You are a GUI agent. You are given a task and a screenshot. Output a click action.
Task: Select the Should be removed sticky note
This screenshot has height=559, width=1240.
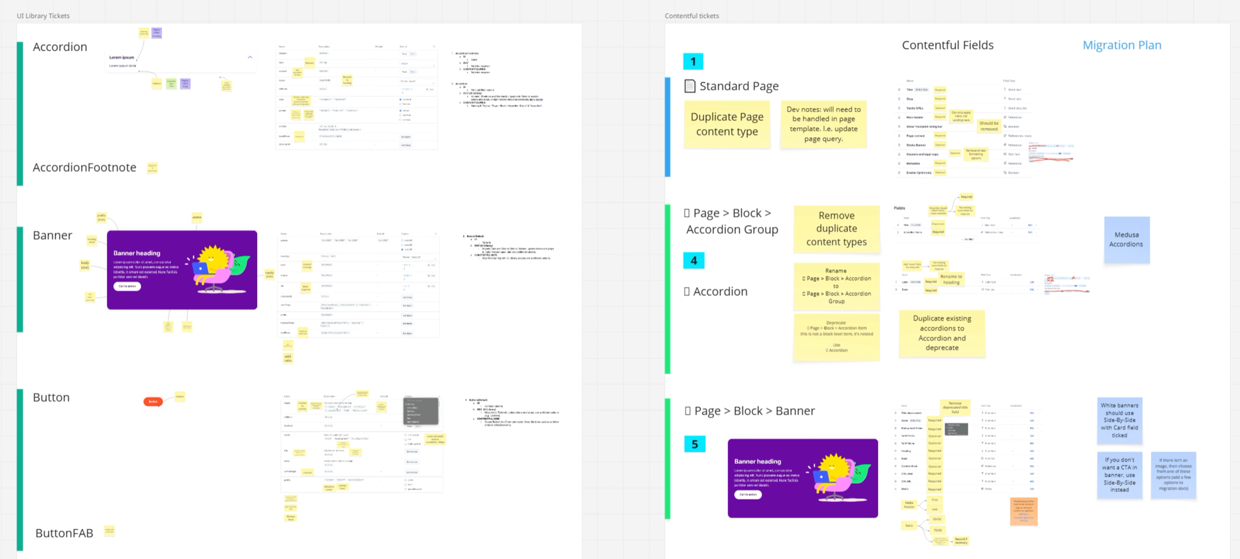click(x=989, y=126)
